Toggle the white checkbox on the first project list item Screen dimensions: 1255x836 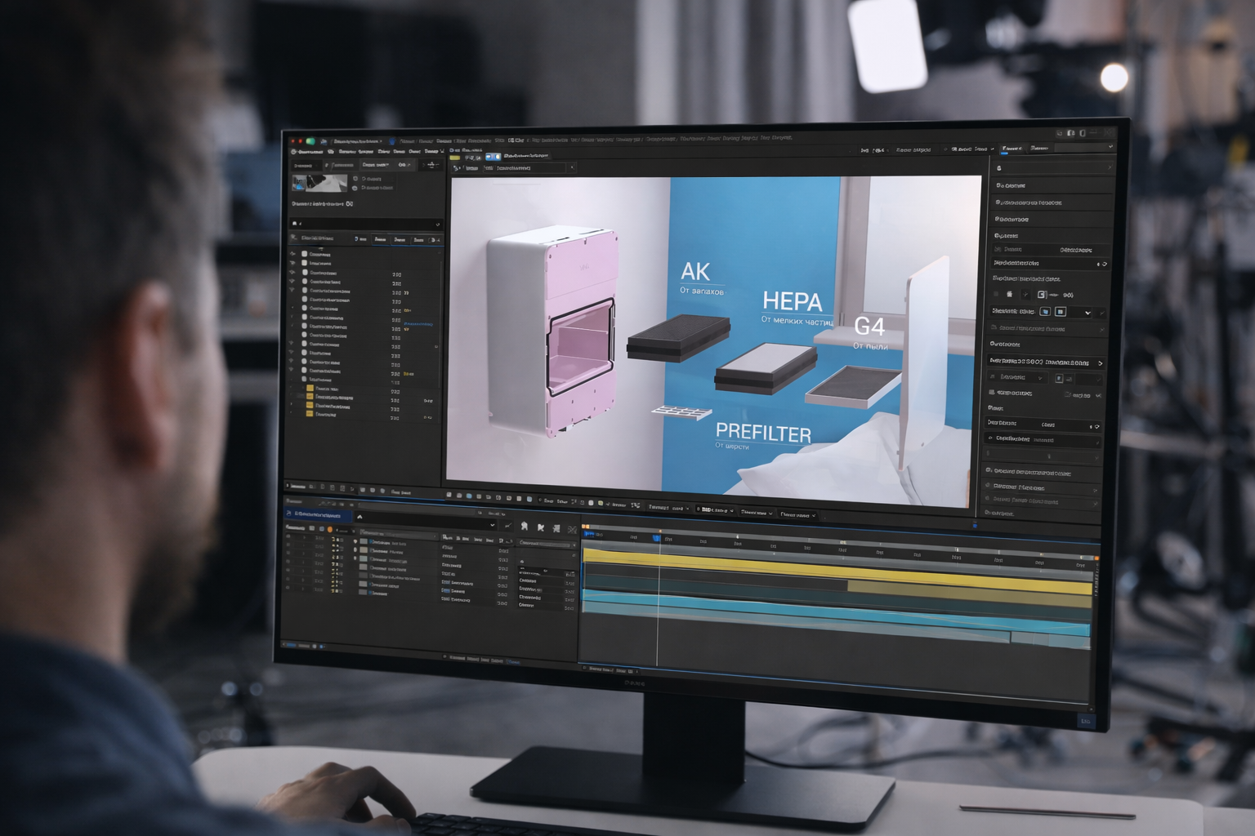tap(305, 254)
